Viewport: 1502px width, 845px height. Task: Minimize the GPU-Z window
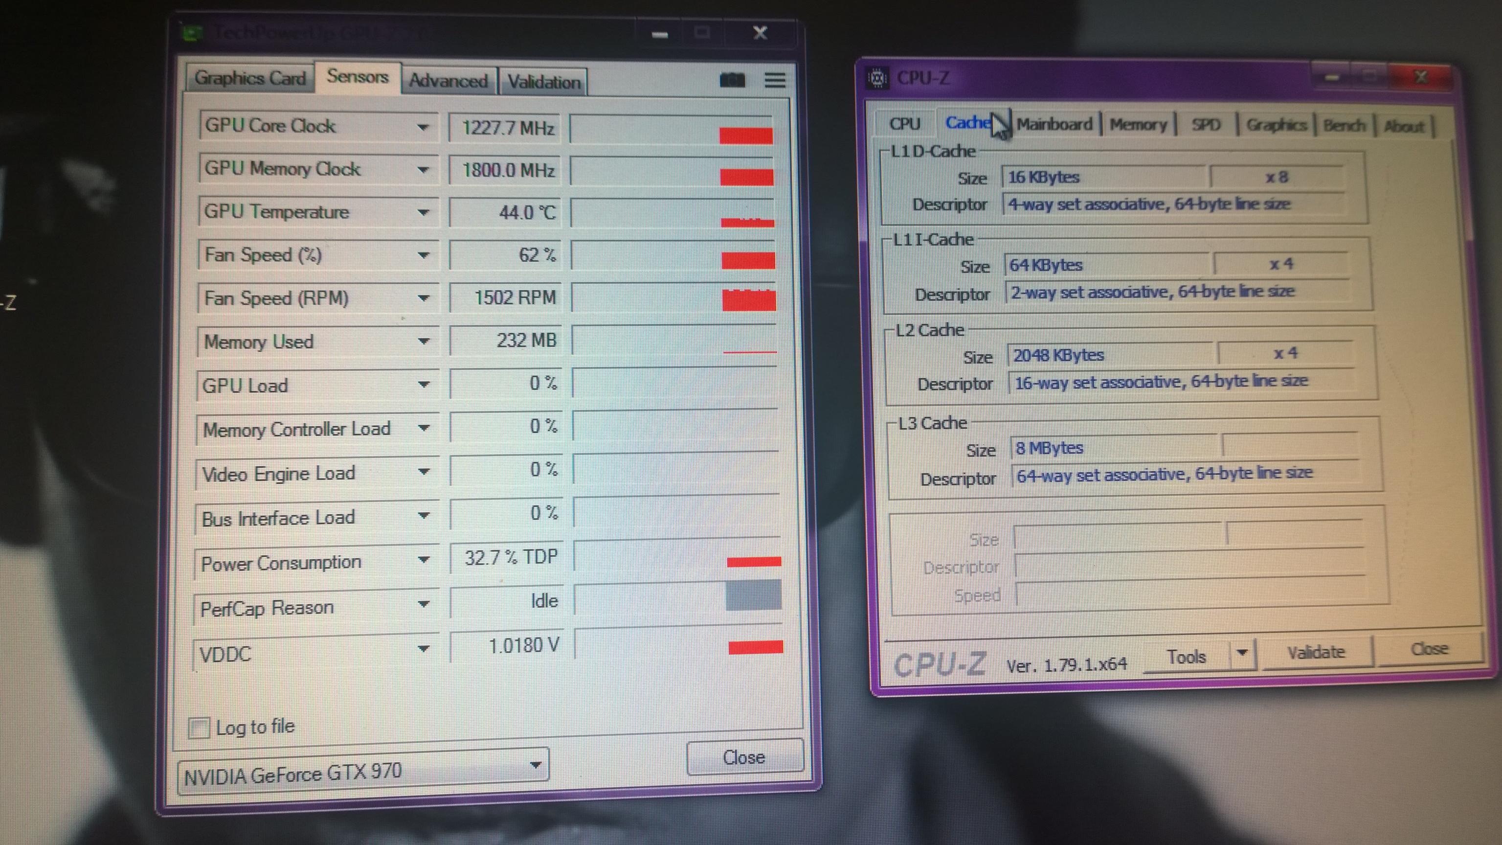point(659,34)
